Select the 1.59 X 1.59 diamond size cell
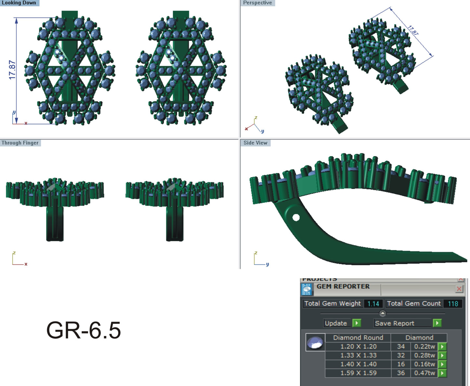The width and height of the screenshot is (470, 386). (x=358, y=373)
